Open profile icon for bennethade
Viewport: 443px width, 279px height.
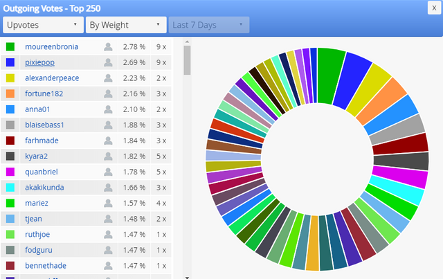pos(108,266)
